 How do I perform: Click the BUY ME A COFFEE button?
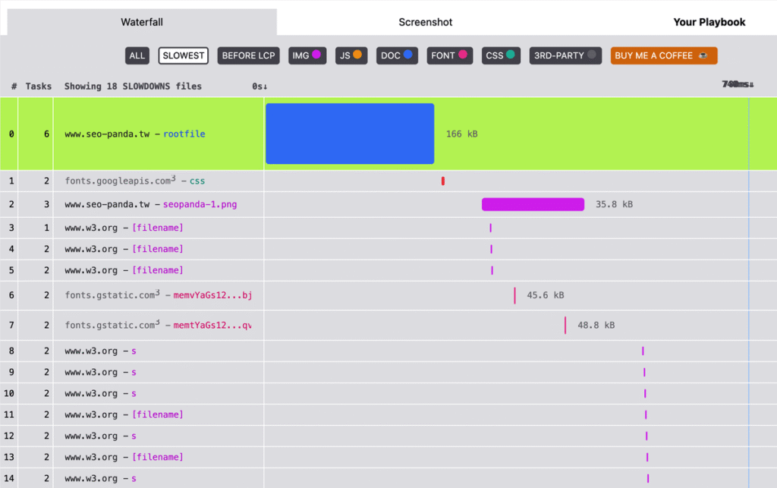663,55
